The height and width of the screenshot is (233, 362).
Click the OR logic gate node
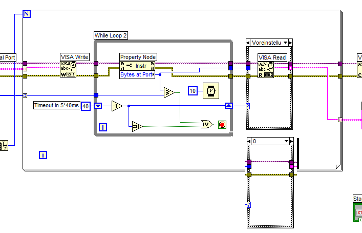207,125
